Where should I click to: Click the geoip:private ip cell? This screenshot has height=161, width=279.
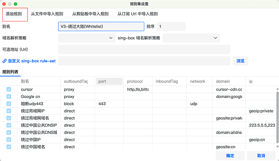(x=261, y=111)
